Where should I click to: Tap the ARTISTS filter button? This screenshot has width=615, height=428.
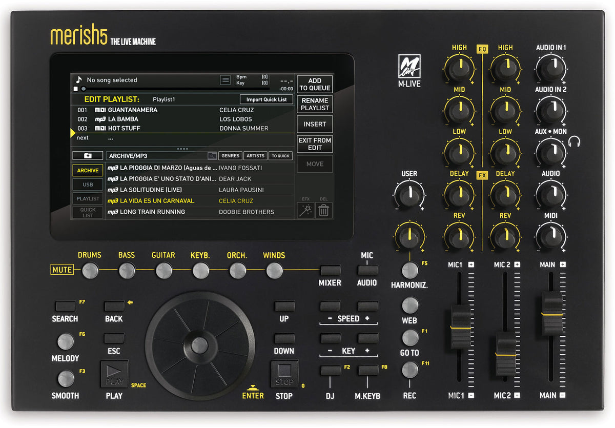pyautogui.click(x=255, y=156)
